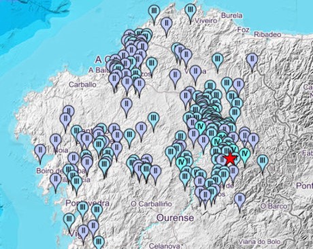Click the red star epicenter marker
Viewport: 313px width, 249px height.
pos(230,159)
